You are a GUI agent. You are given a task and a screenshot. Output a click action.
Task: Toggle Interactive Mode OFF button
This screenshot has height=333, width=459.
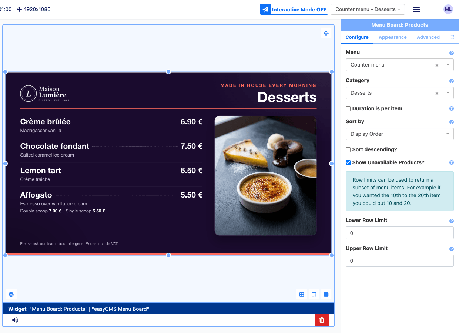294,10
